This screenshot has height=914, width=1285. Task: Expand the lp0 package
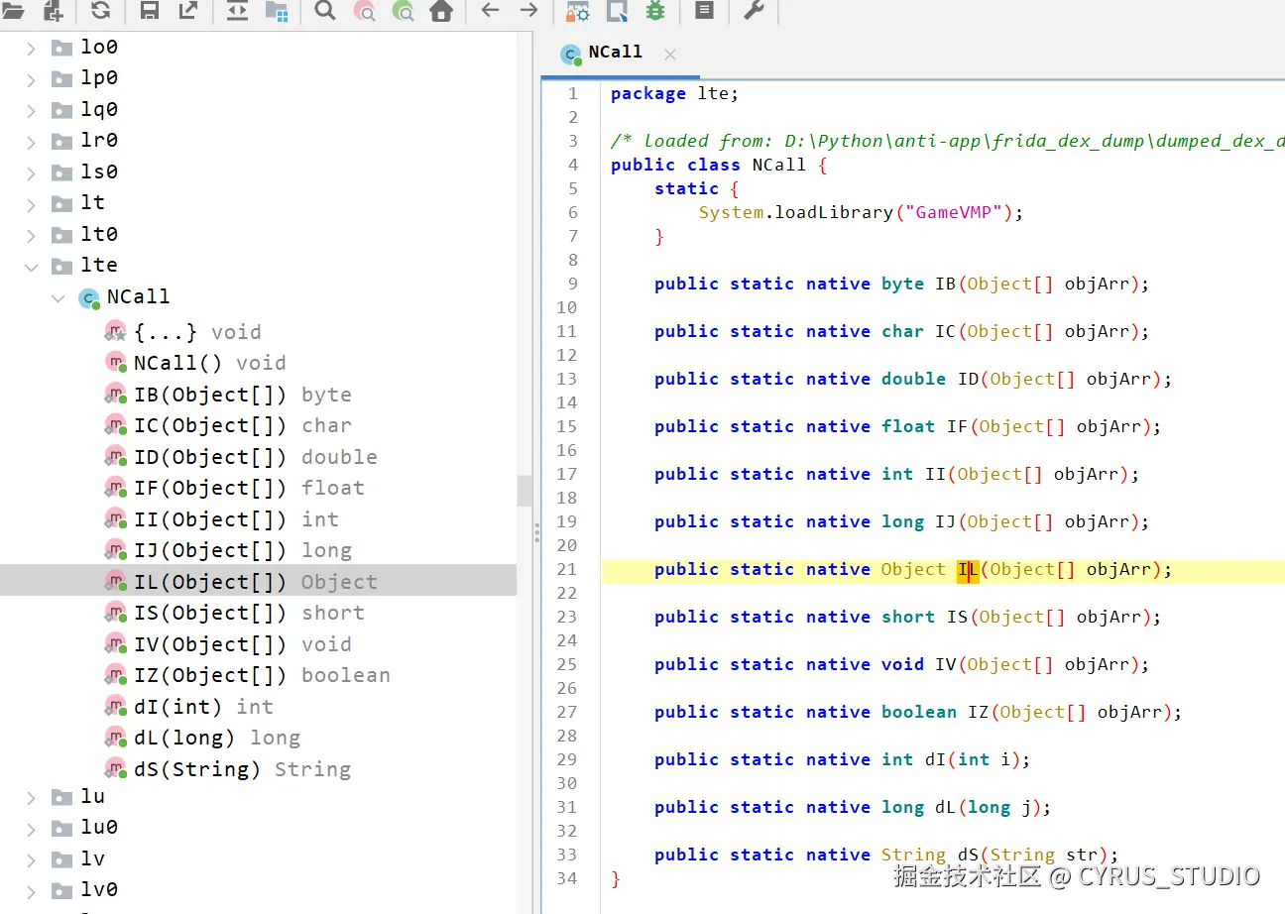(31, 78)
